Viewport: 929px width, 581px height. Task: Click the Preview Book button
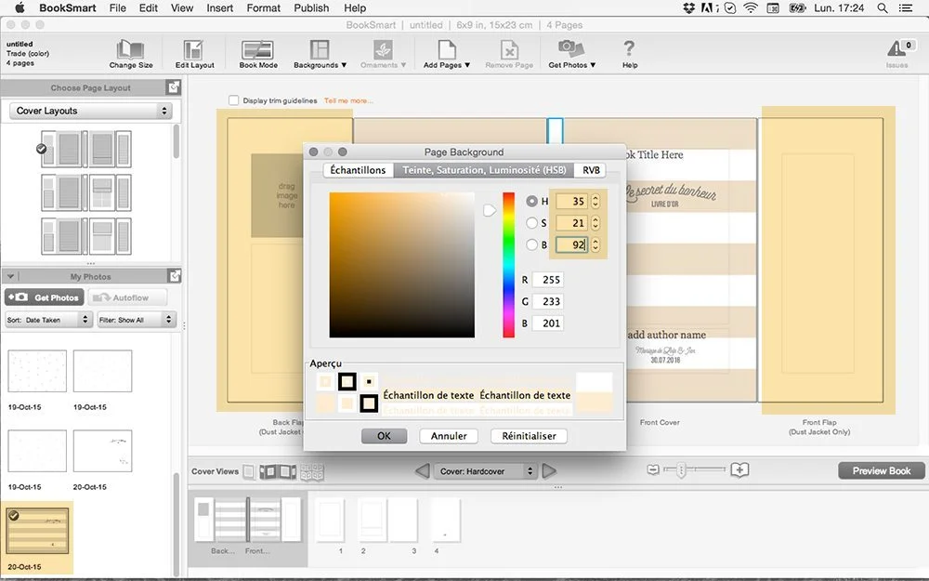[x=881, y=470]
